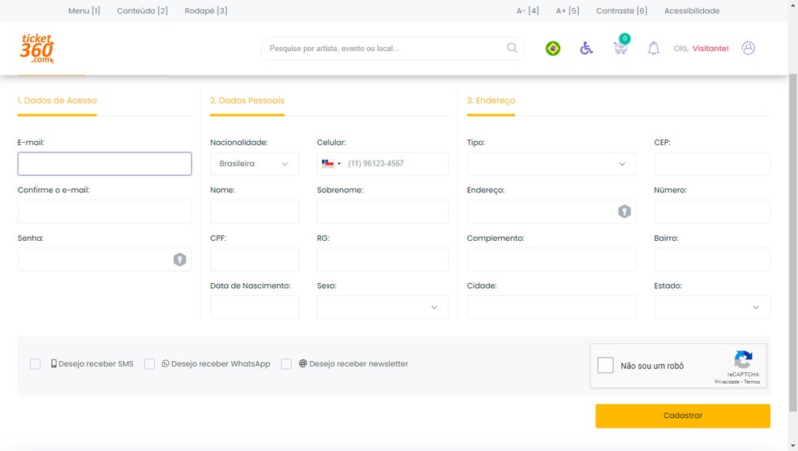Image resolution: width=798 pixels, height=451 pixels.
Task: Open the Brazil flag language selector
Action: point(553,49)
